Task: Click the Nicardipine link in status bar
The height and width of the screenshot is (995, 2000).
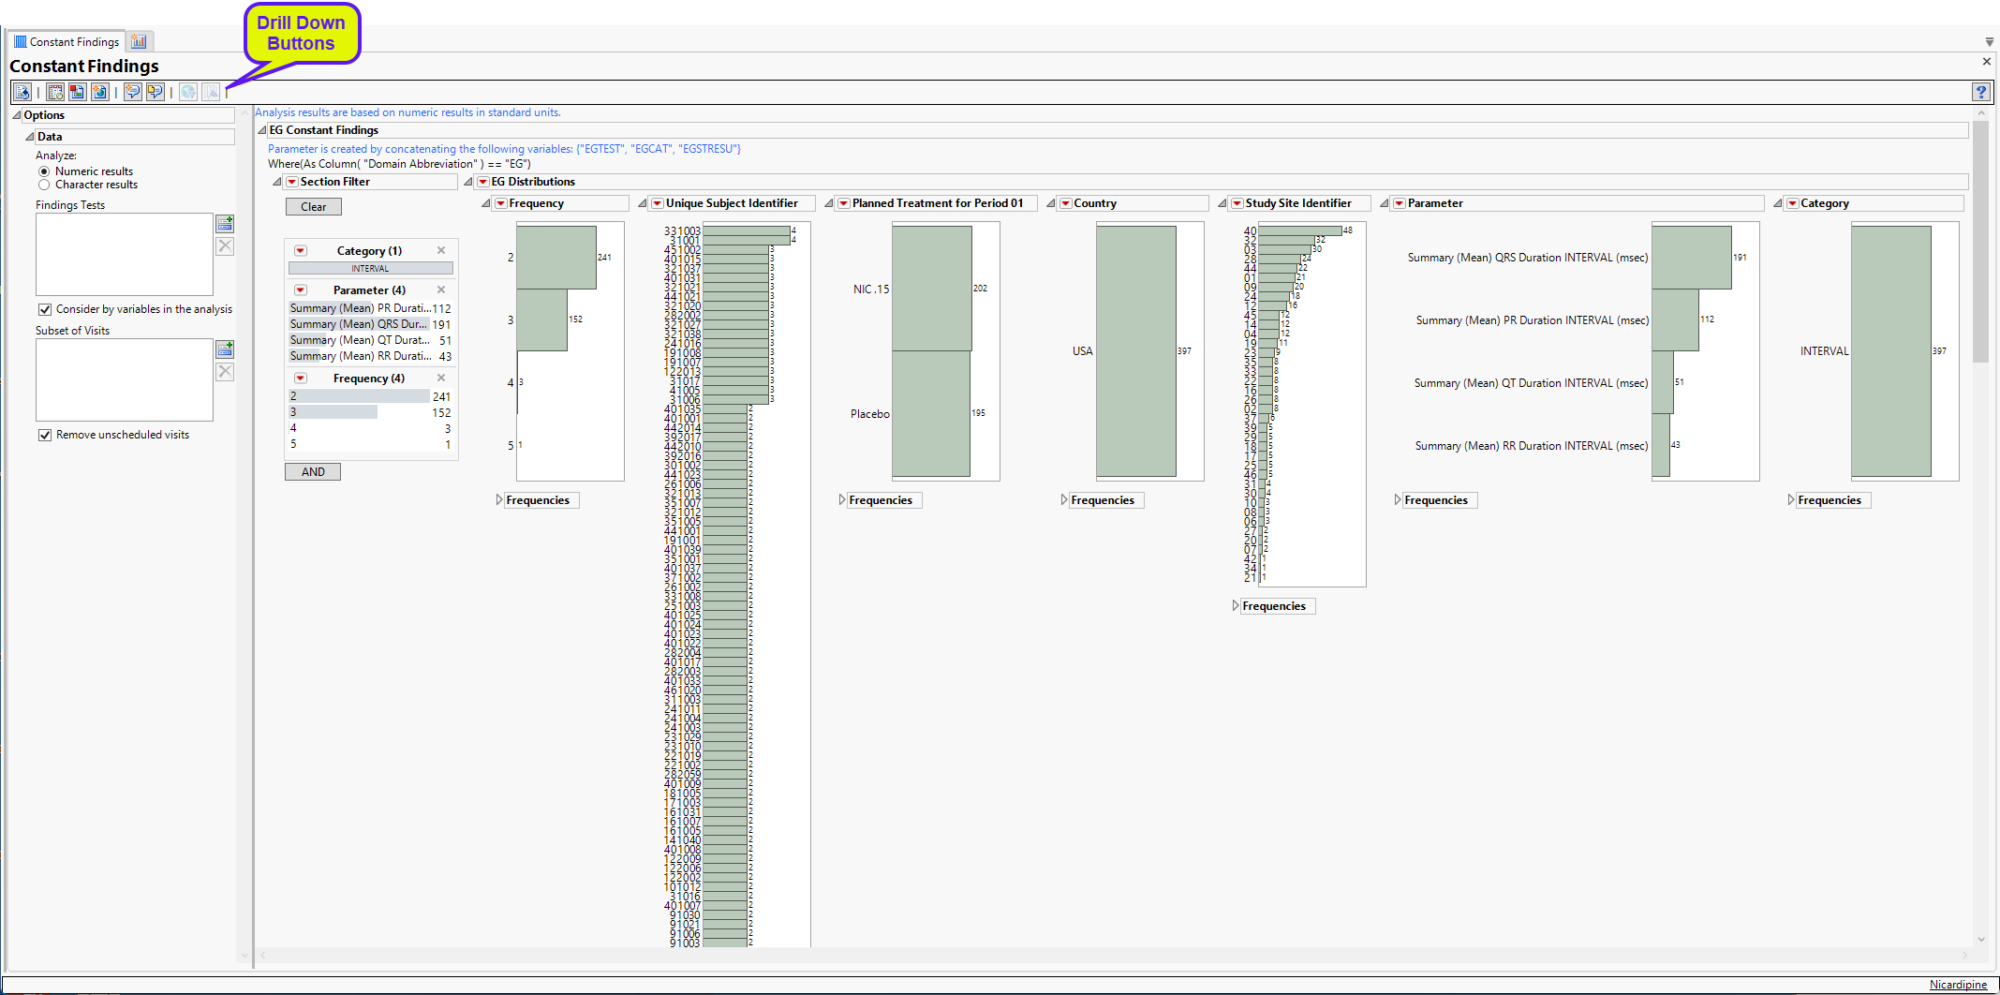Action: click(x=1957, y=985)
